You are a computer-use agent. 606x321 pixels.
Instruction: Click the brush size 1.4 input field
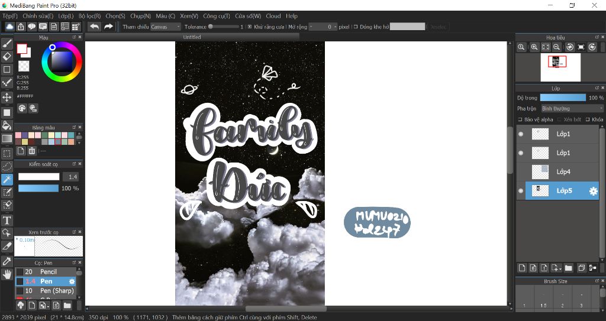coord(71,177)
